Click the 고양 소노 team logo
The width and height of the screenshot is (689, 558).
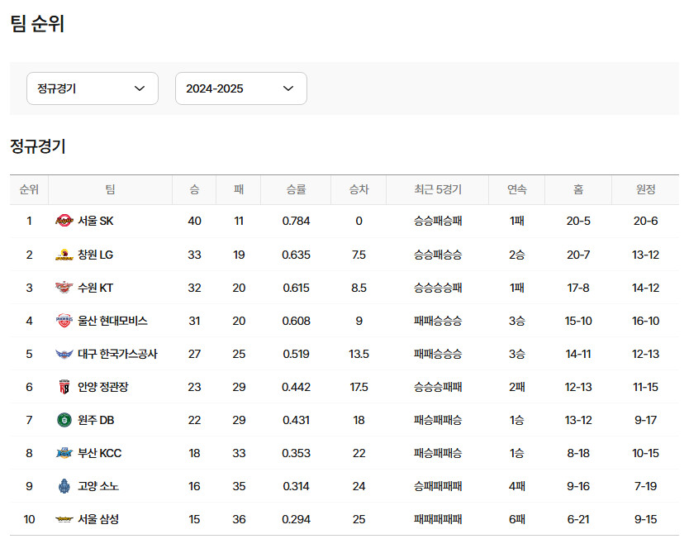pyautogui.click(x=64, y=486)
